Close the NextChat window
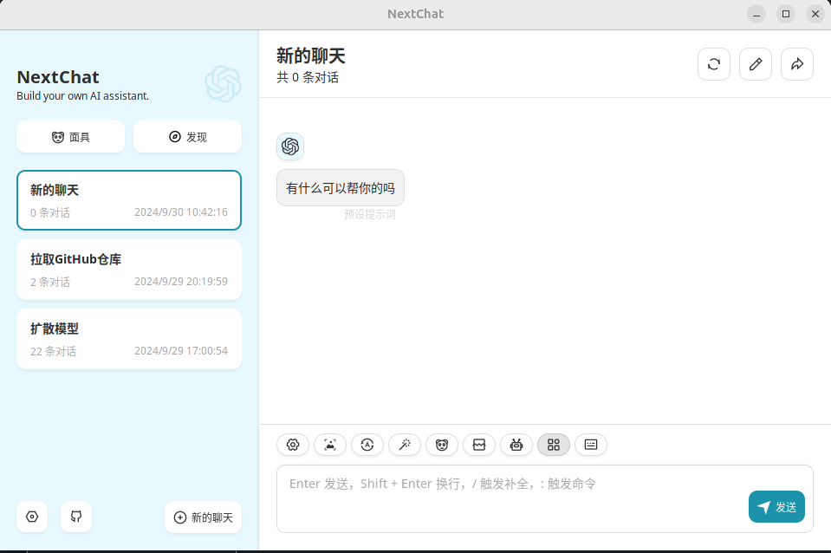The image size is (831, 553). 815,15
